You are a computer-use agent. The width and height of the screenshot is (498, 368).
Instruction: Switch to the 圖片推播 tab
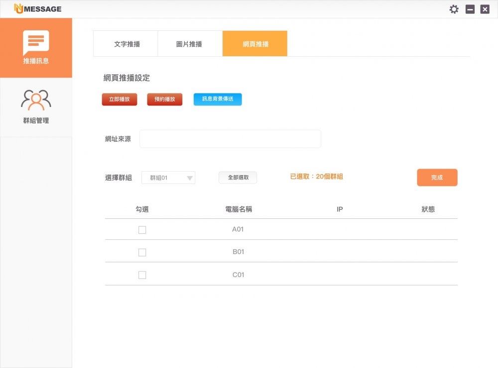pos(189,44)
